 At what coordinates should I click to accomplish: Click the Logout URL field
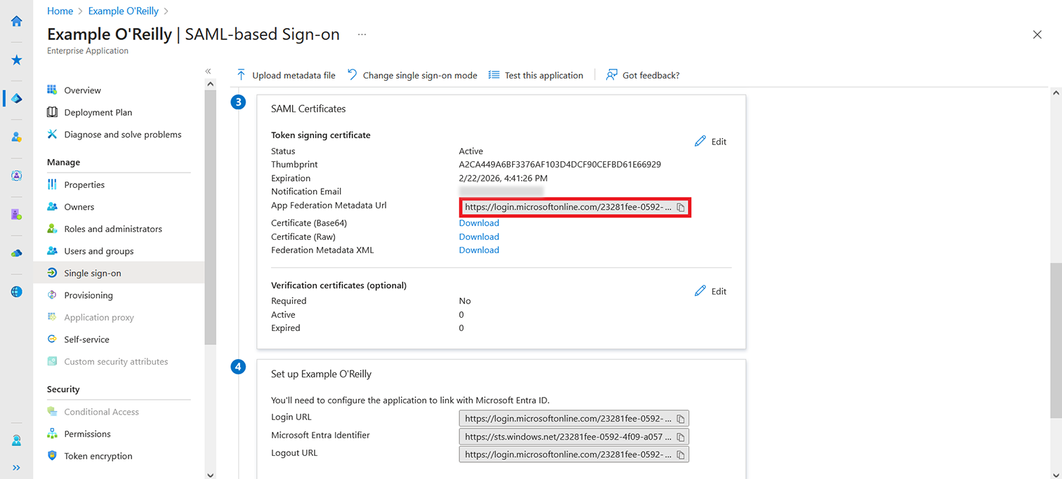click(x=574, y=454)
